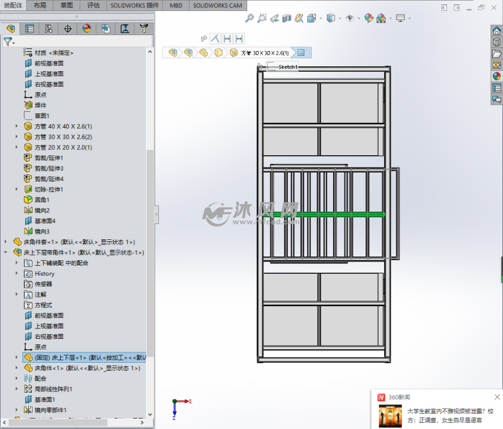Click the filter funnel icon in tree
Screen dimensions: 503x429
(x=9, y=41)
